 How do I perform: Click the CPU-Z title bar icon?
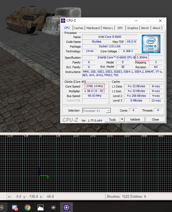63,21
